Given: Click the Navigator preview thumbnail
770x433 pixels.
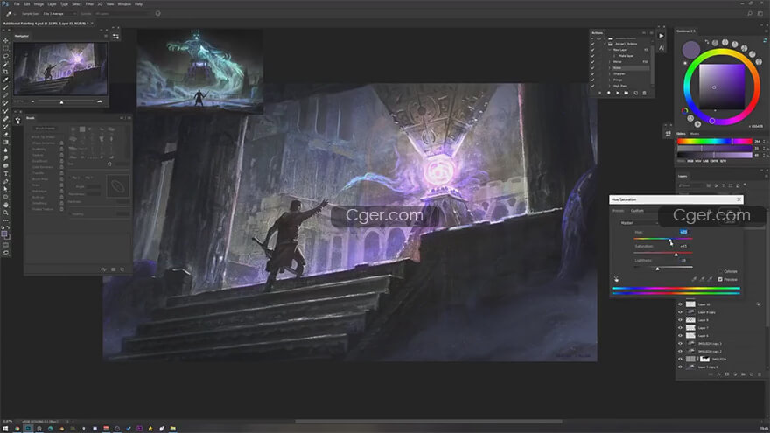Looking at the screenshot, I should tap(60, 68).
